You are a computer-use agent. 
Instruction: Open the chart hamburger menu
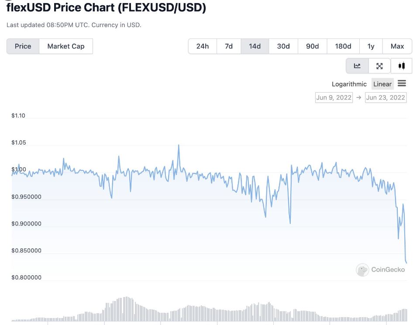coord(402,83)
